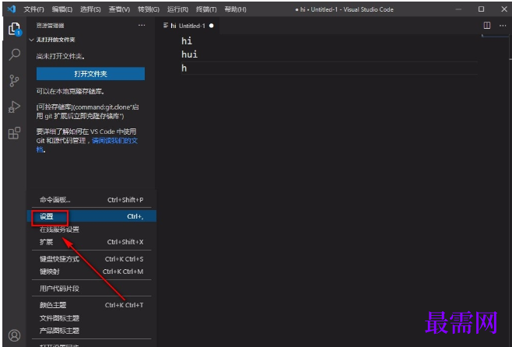
Task: Click the 资源管理器 panel title
Action: (x=50, y=26)
